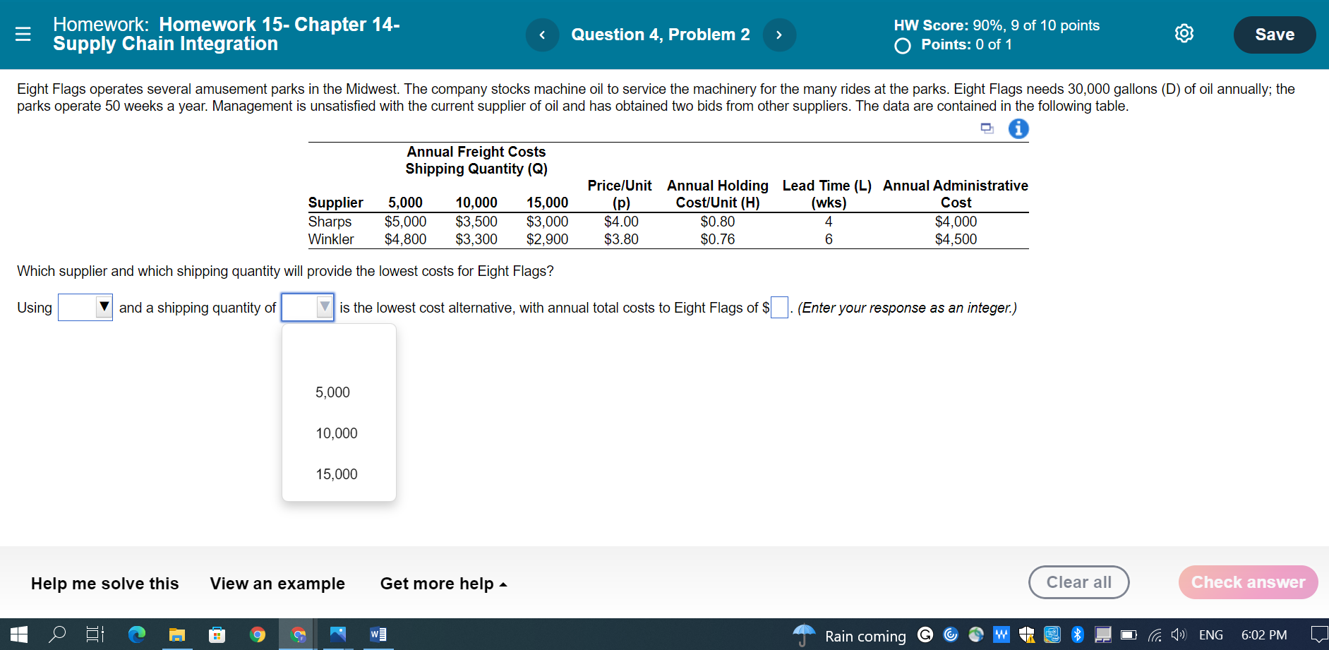
Task: Open Chrome from the taskbar
Action: pos(257,634)
